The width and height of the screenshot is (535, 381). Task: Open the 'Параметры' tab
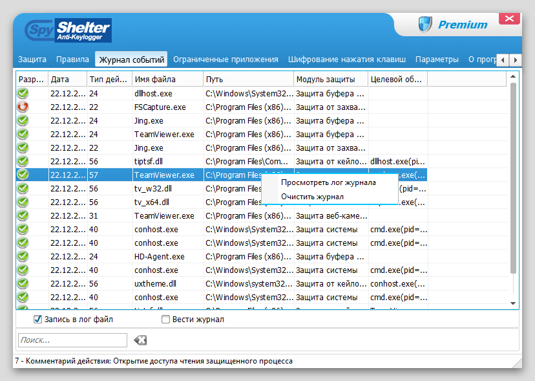click(x=437, y=60)
